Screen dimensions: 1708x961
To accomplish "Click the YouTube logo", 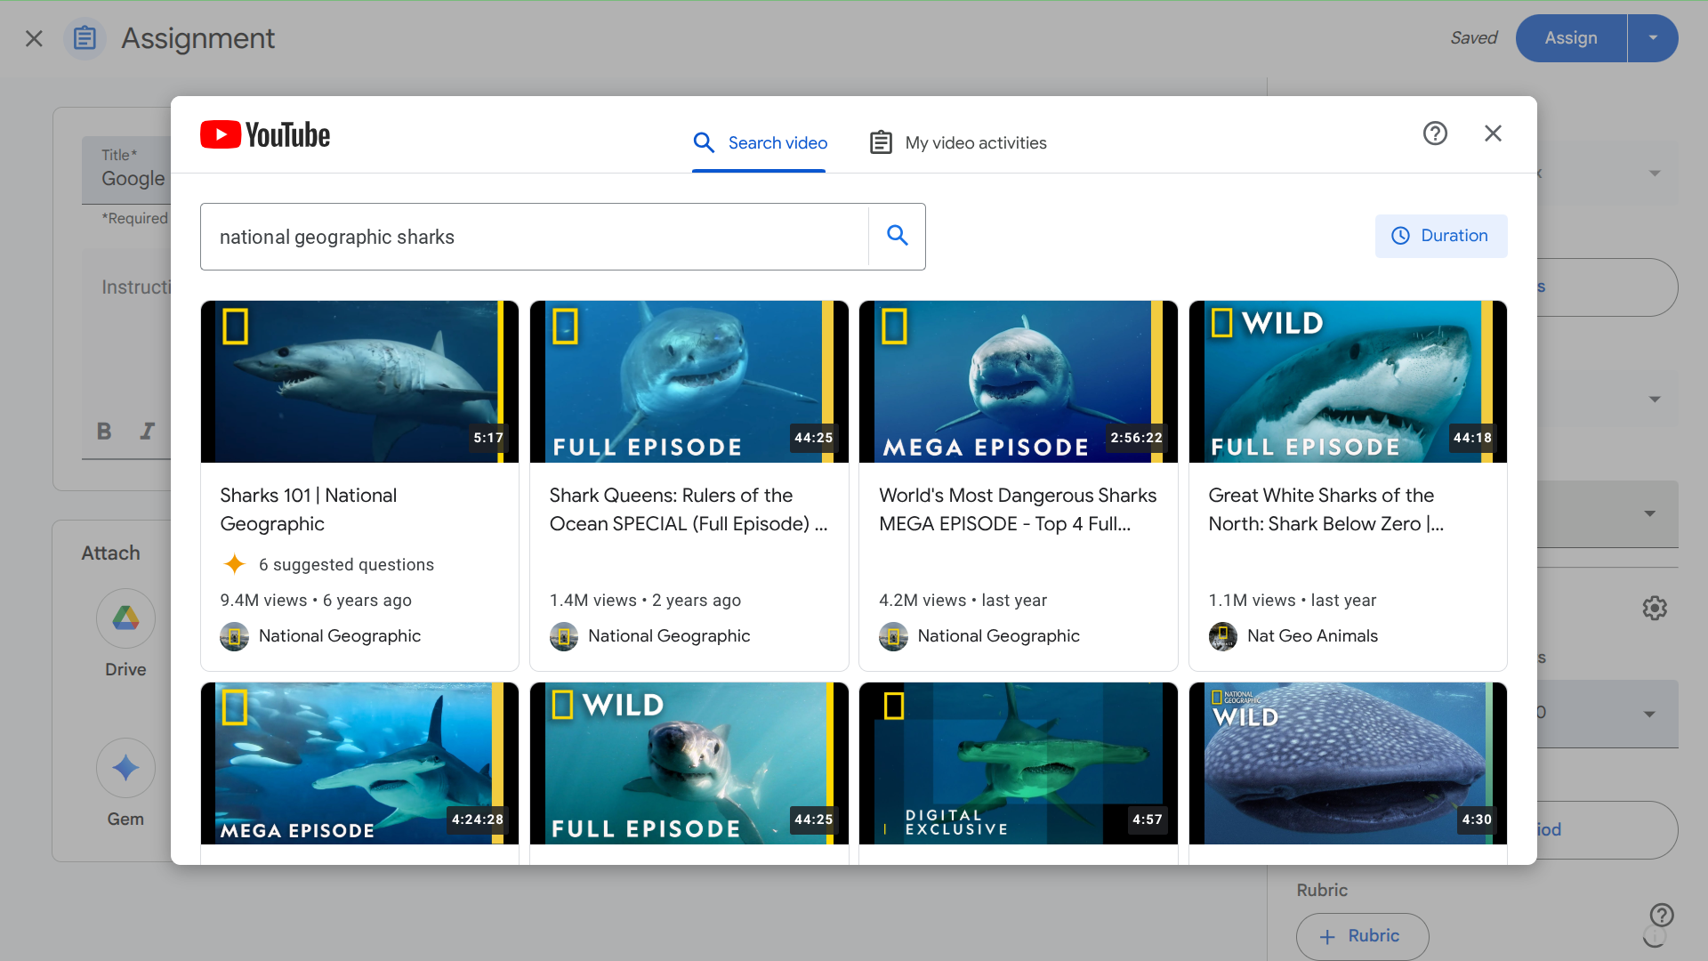I will tap(265, 135).
